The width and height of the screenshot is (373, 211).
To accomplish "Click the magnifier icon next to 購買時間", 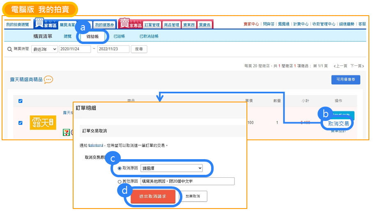I will coord(9,49).
